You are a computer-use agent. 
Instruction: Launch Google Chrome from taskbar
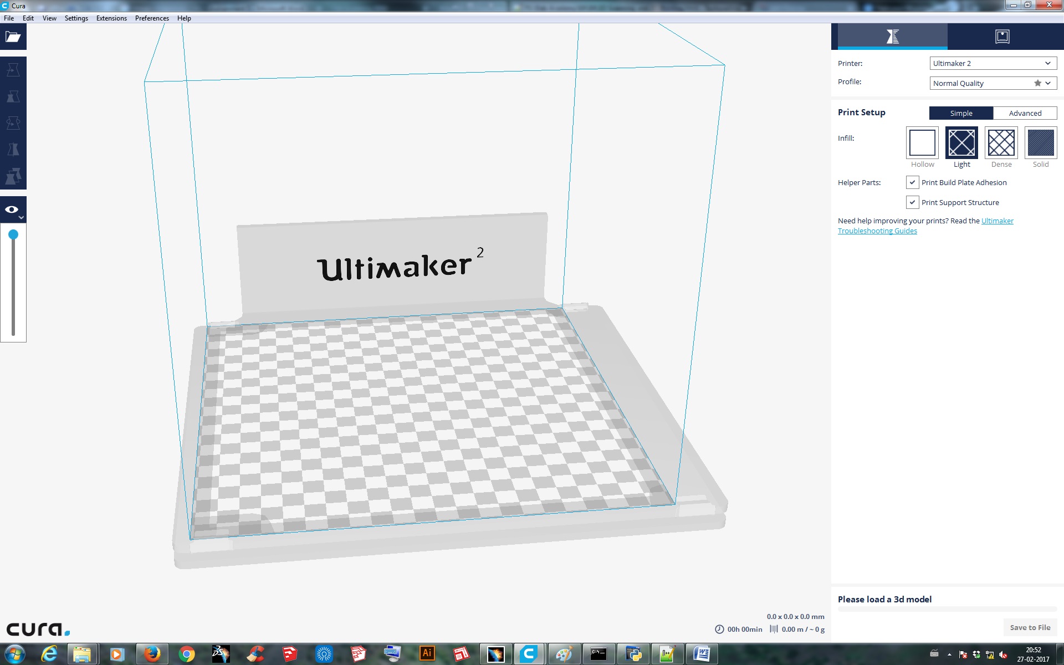tap(187, 654)
